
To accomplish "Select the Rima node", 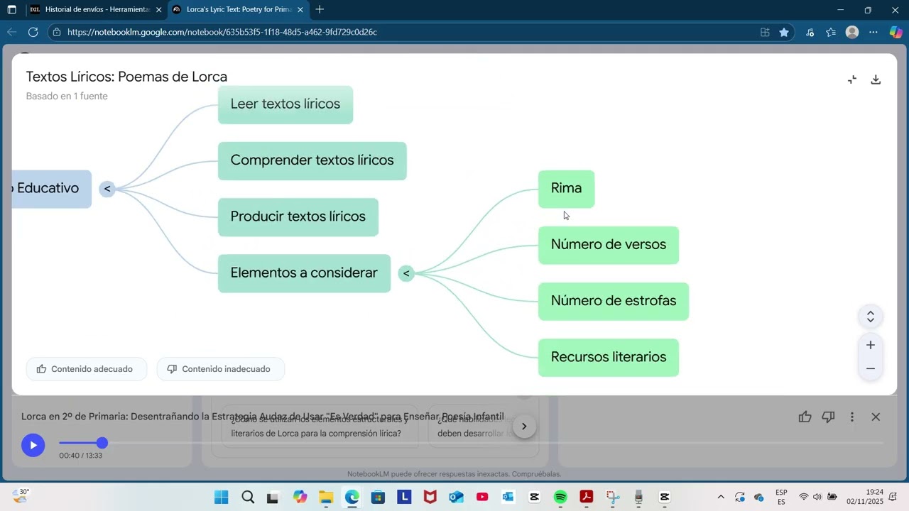I will click(x=566, y=189).
